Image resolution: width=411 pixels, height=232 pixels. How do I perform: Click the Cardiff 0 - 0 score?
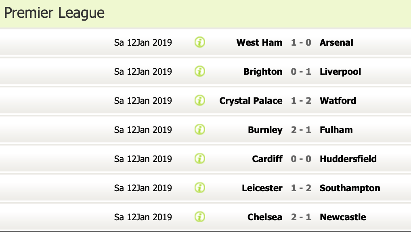coord(301,159)
